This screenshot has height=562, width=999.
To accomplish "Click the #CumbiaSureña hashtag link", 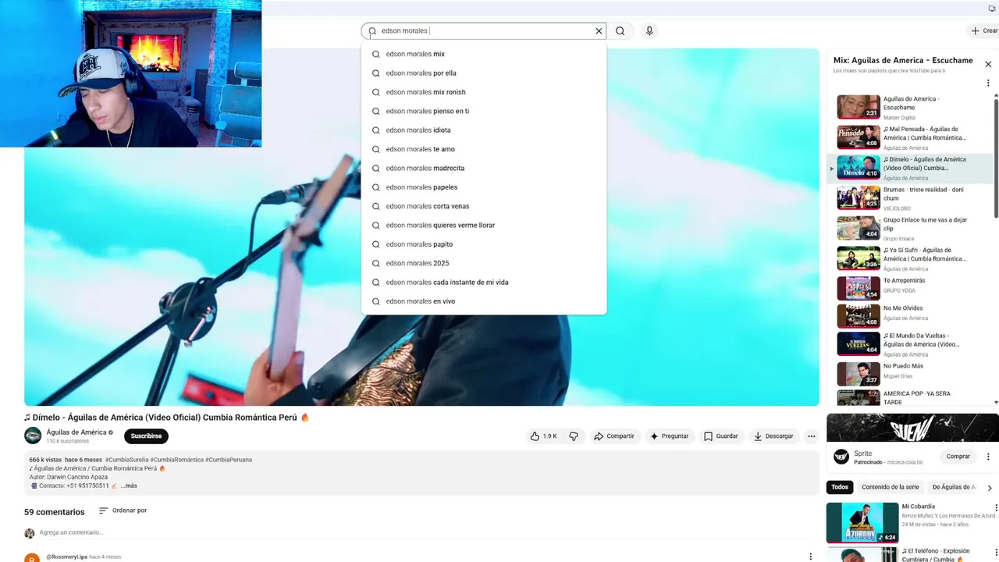I will click(126, 460).
